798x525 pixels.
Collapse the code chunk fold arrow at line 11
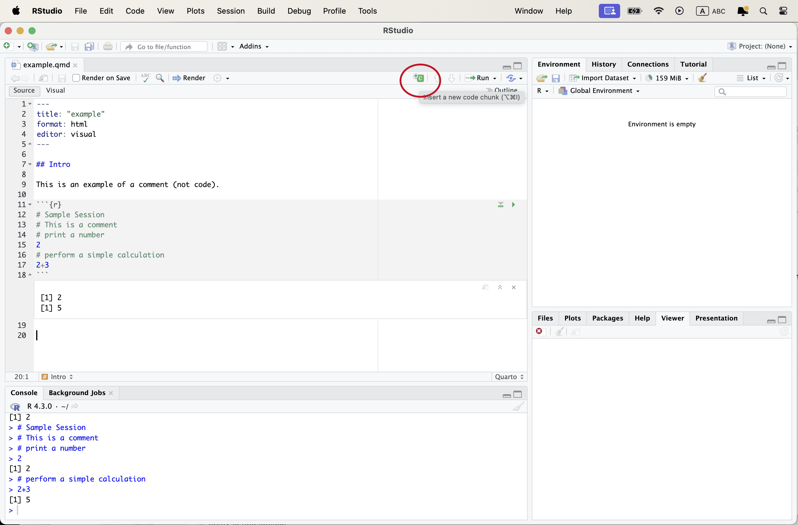tap(30, 204)
